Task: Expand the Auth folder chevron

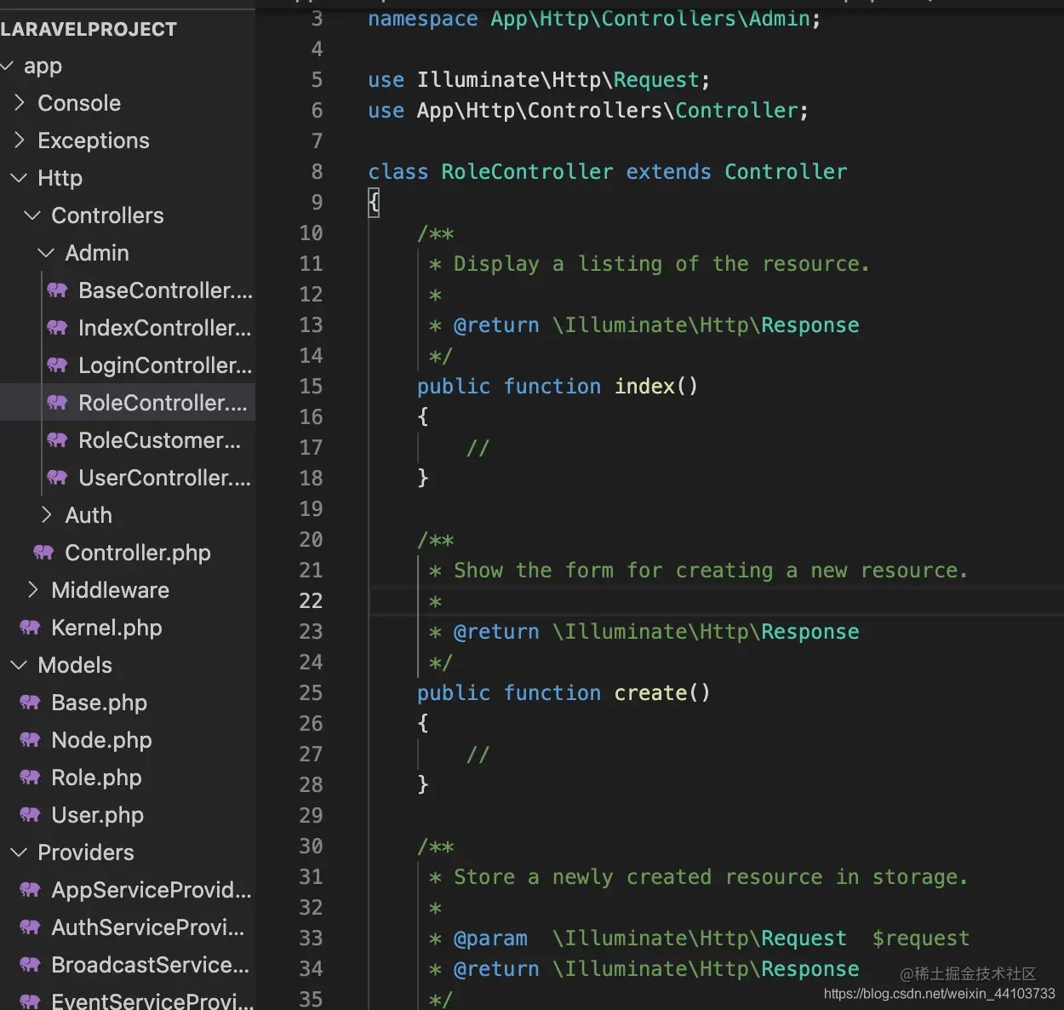Action: (x=47, y=515)
